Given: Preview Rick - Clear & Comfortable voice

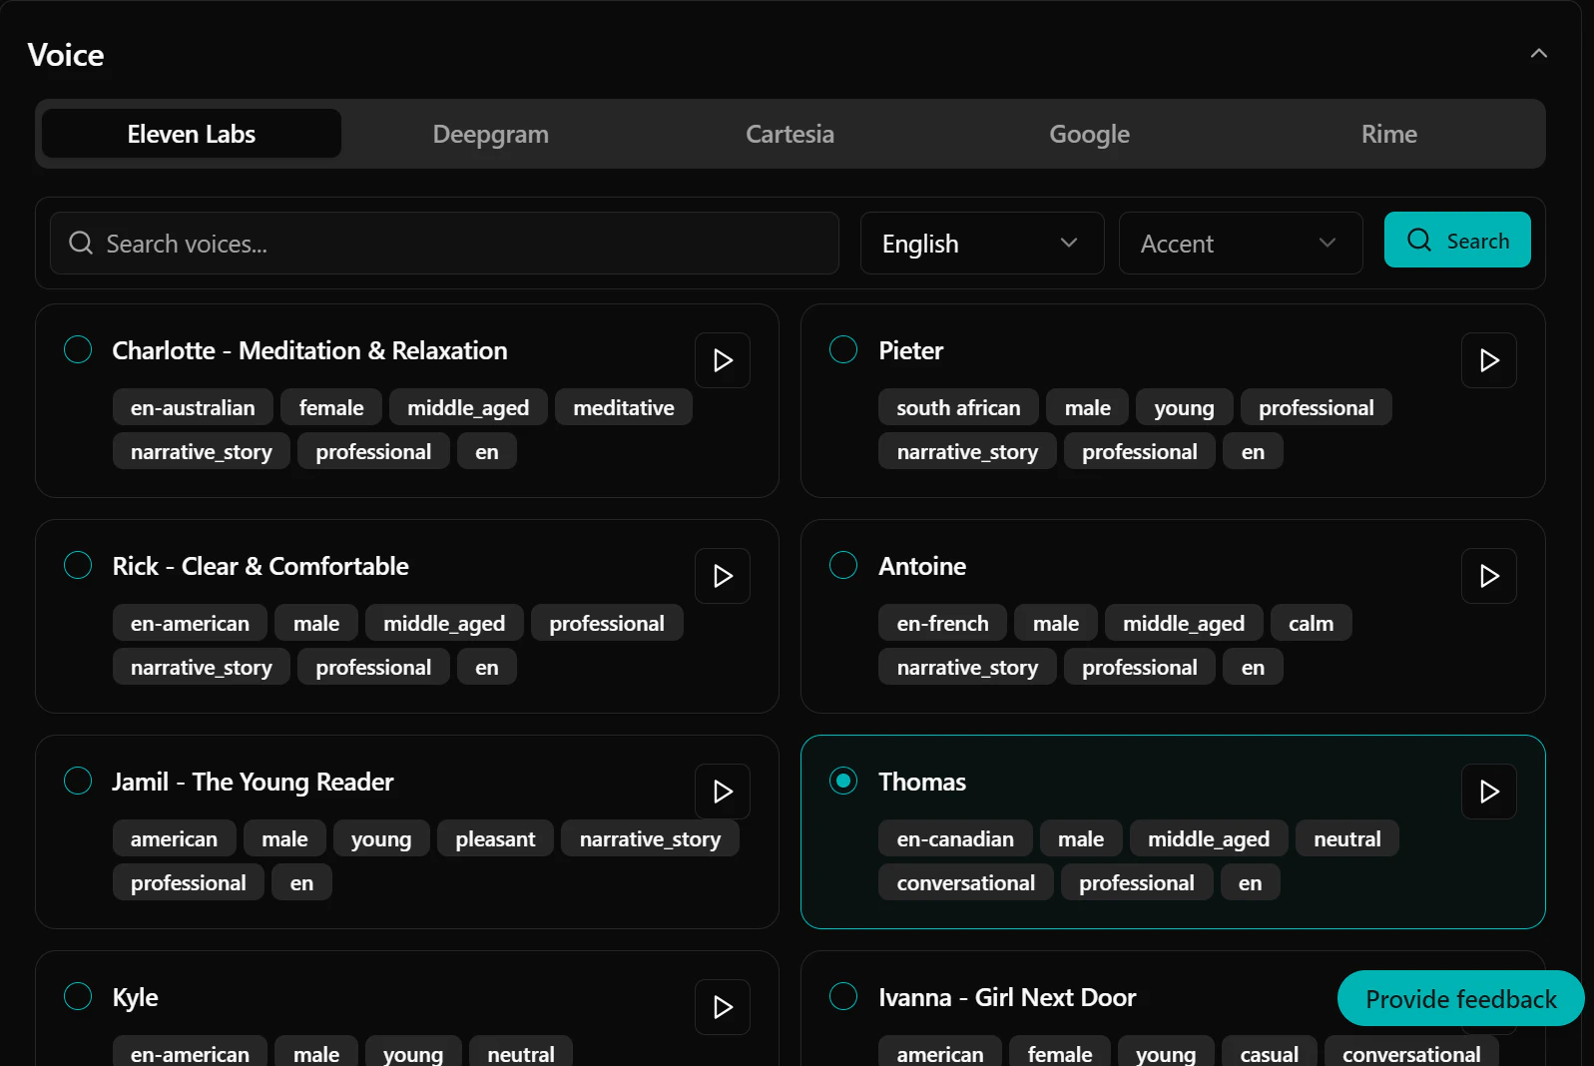Looking at the screenshot, I should (x=723, y=576).
